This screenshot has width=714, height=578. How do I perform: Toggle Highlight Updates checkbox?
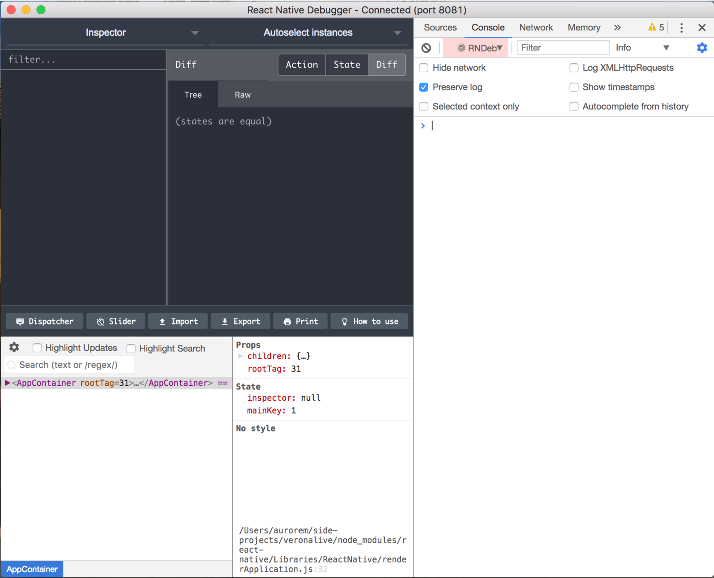pos(37,348)
